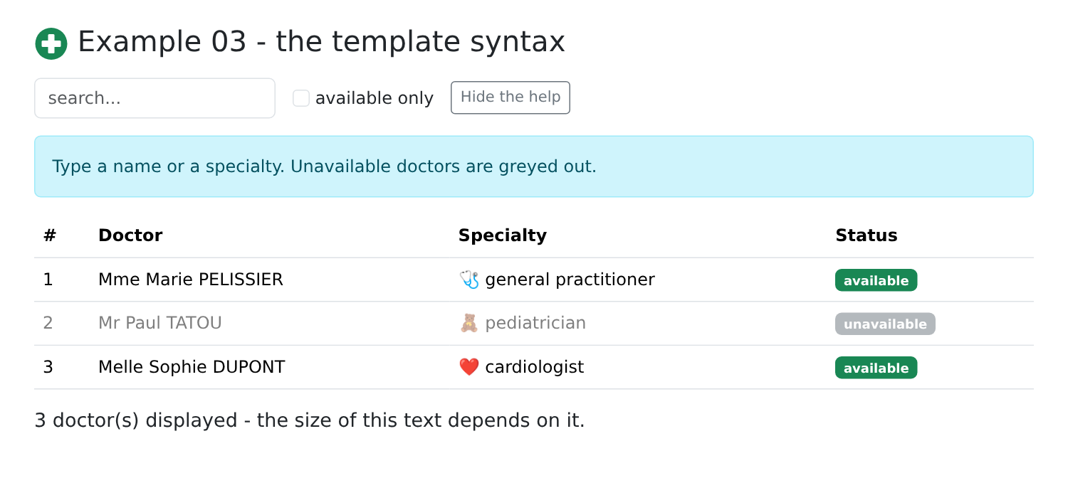Tick the available only checkbox

pyautogui.click(x=301, y=98)
